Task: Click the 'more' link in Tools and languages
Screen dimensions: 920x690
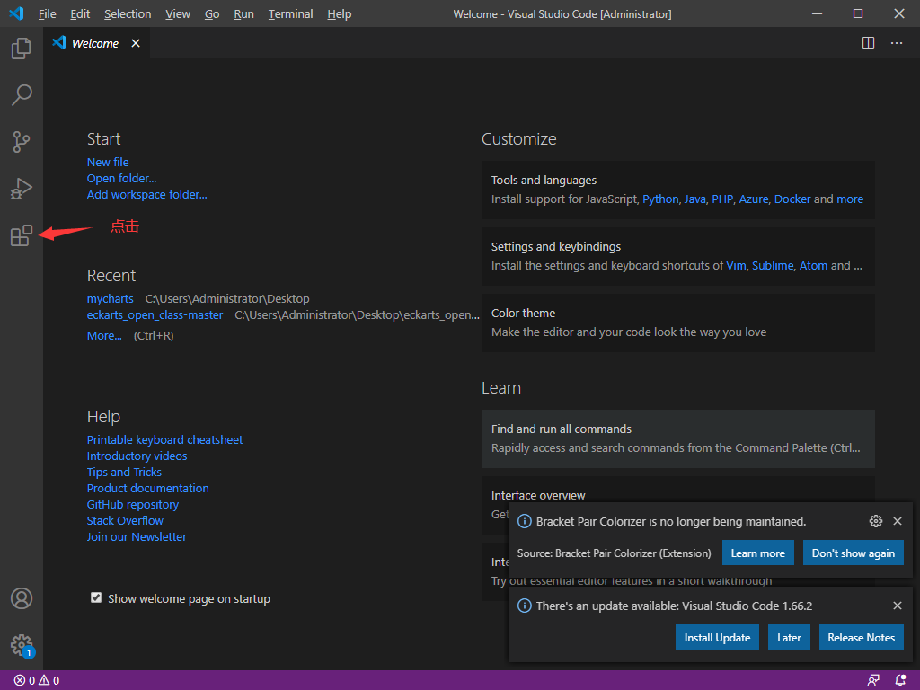Action: pos(850,199)
